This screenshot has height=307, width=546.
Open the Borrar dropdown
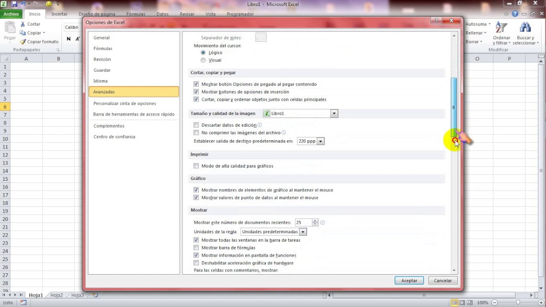(x=482, y=42)
